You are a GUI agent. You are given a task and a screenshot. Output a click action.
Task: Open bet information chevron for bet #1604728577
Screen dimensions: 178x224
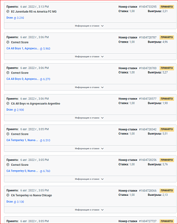point(102,118)
